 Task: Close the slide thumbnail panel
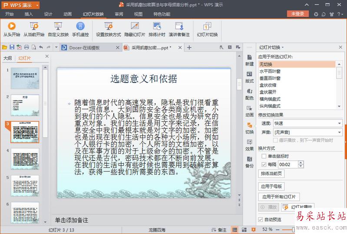tap(47, 56)
